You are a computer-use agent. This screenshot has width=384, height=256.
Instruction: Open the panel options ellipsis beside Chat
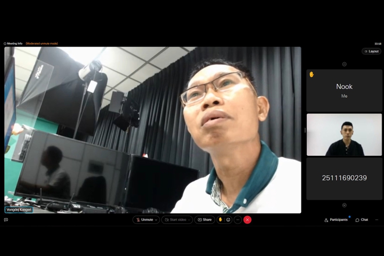pyautogui.click(x=377, y=219)
